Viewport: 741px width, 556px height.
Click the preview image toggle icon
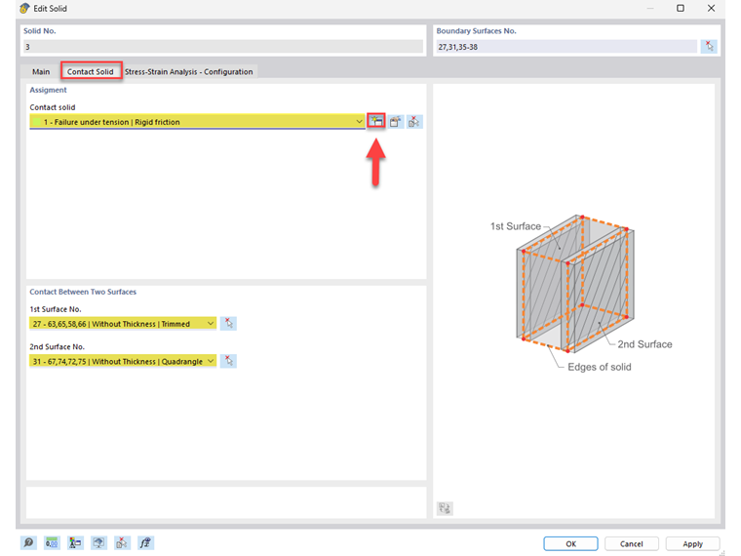point(445,508)
